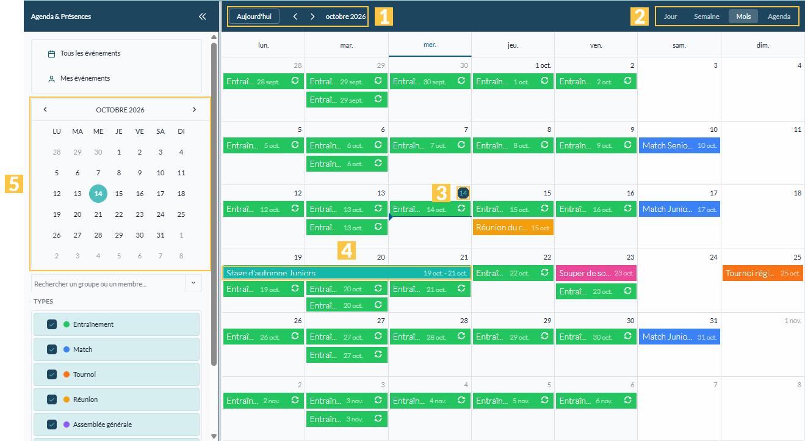
Task: Show next month in mini calendar
Action: [x=195, y=110]
